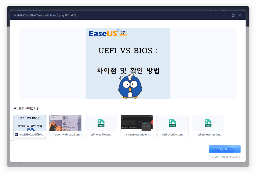
Task: Toggle the Select All (모두 선택) checkbox
Action: click(15, 108)
